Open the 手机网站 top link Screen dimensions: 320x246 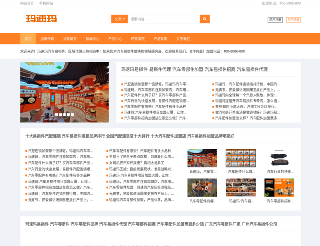coord(46,3)
